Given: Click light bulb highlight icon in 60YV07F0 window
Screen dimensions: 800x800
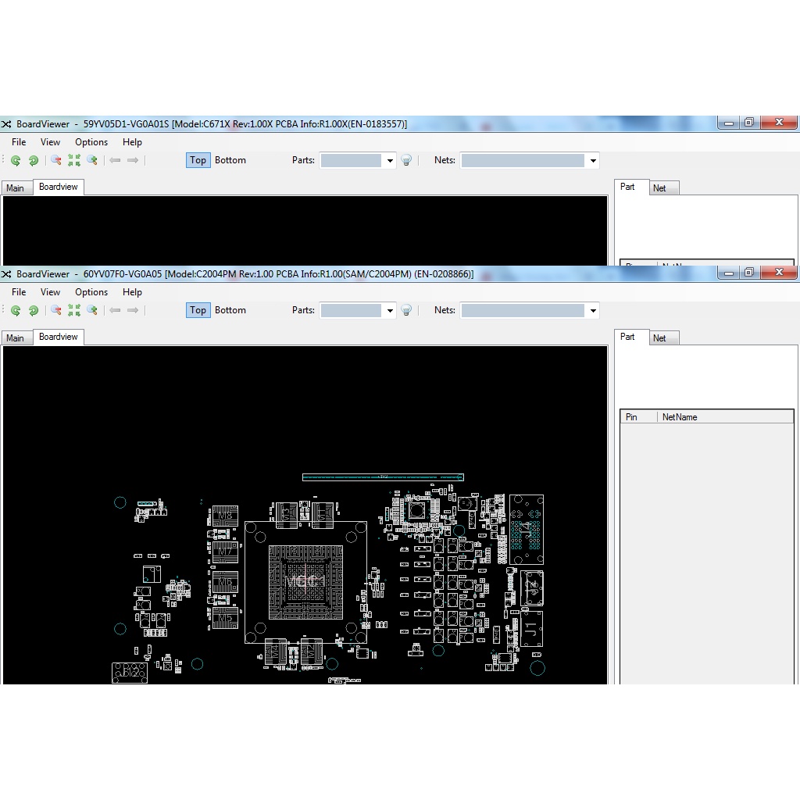Looking at the screenshot, I should [x=406, y=311].
